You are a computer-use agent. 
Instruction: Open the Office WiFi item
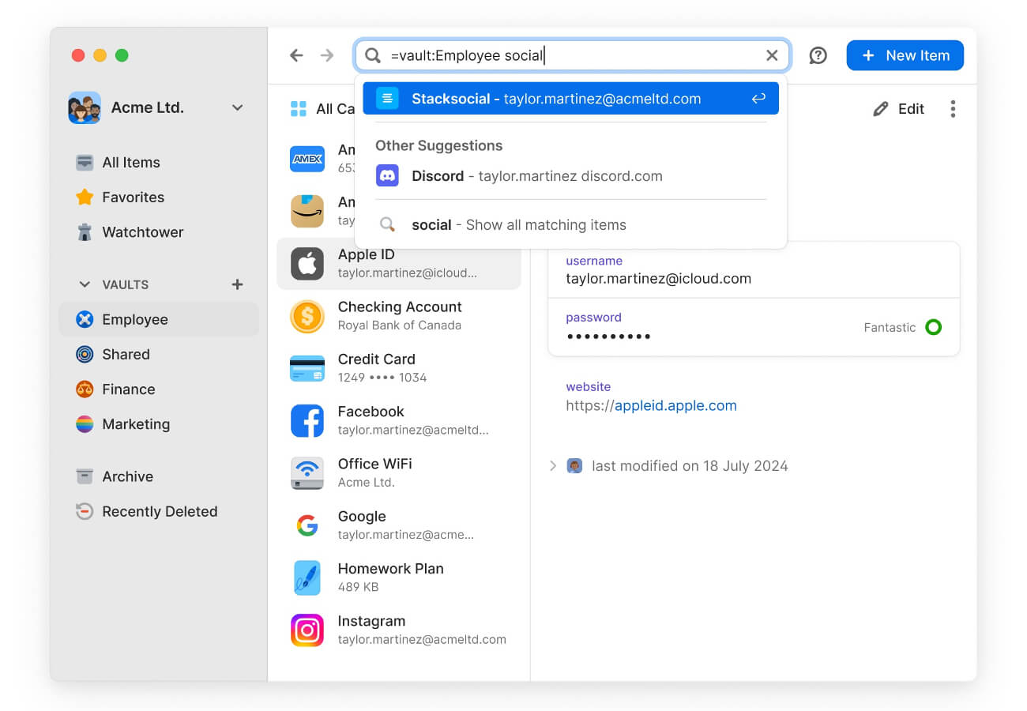click(374, 472)
